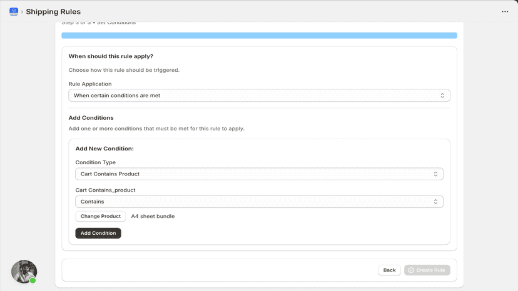Click the Cart Contains_product label
Screen dimensions: 518x291
point(105,190)
